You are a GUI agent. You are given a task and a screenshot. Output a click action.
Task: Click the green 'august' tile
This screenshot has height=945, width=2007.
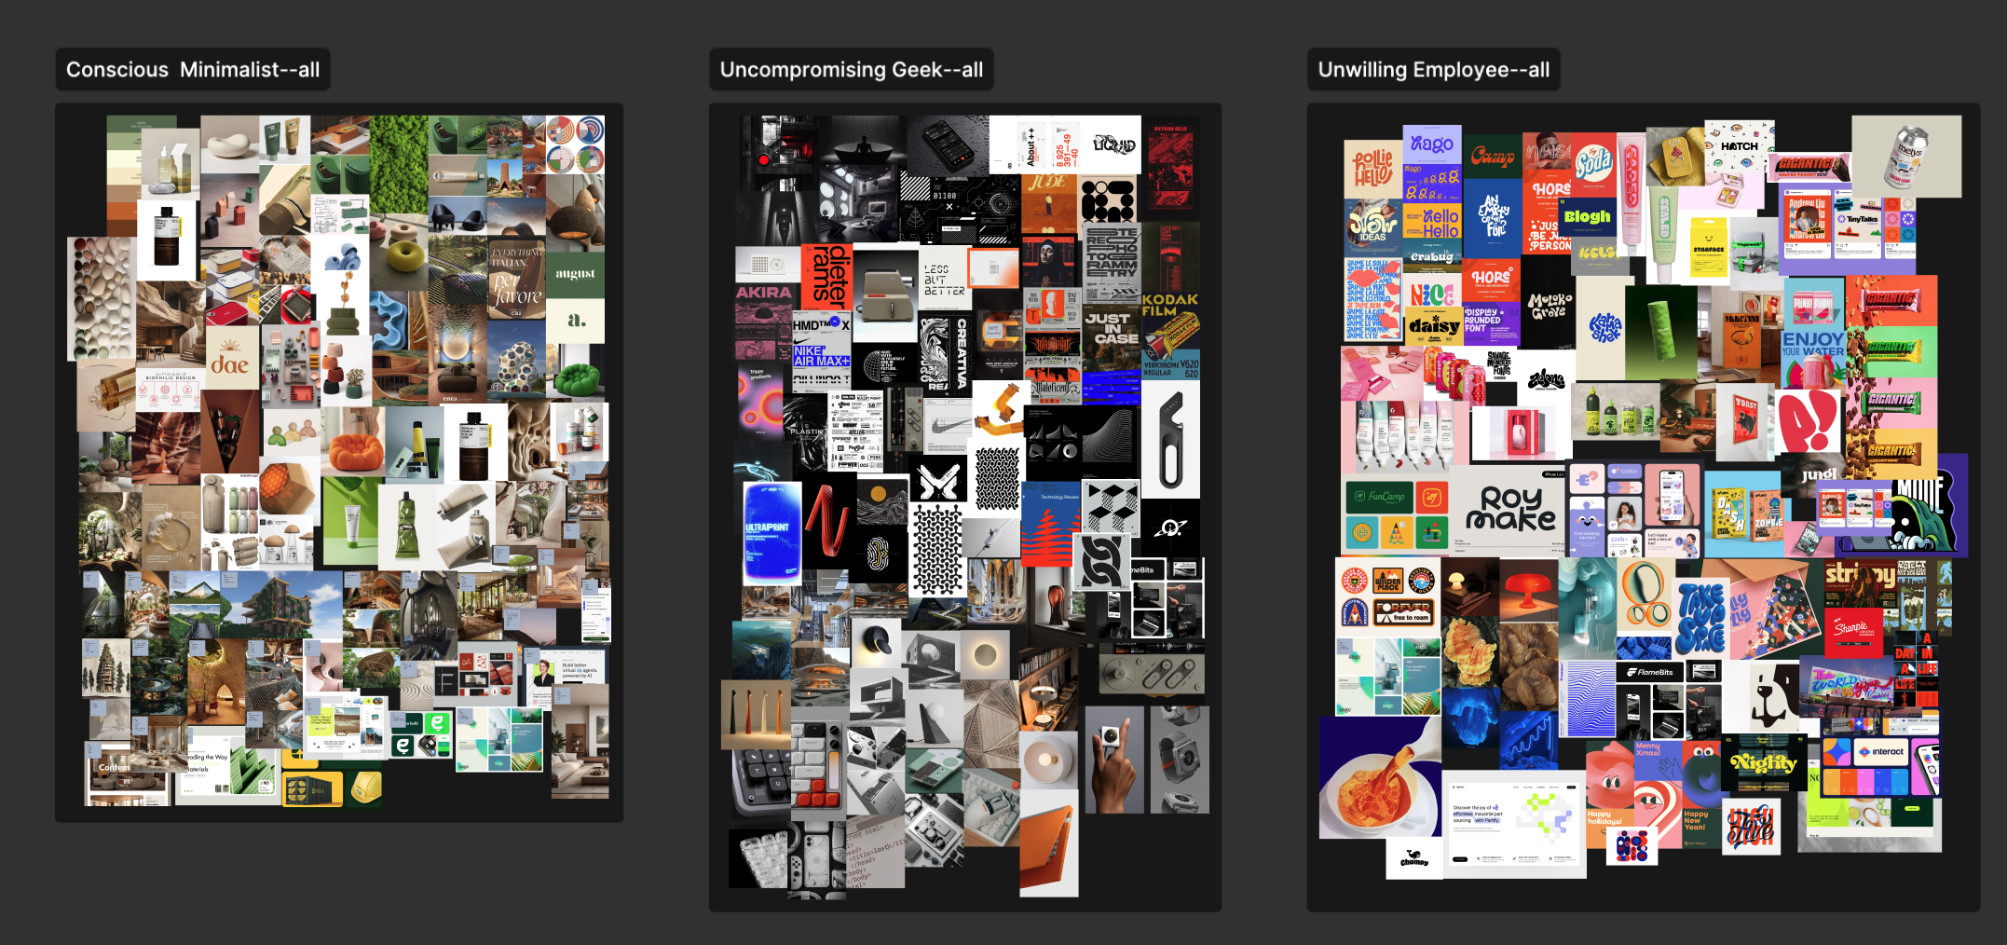(575, 275)
